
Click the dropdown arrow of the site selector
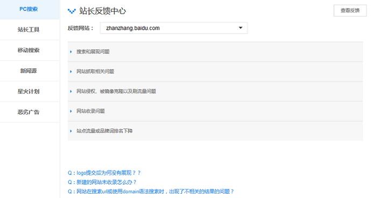point(241,28)
